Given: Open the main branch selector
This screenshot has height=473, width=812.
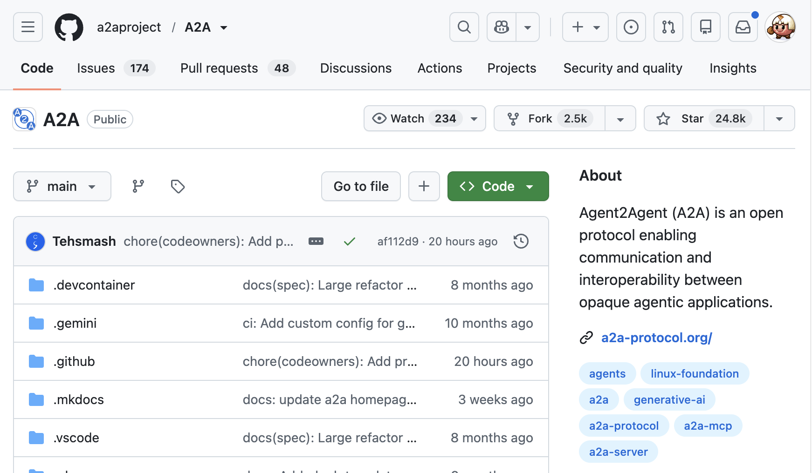Looking at the screenshot, I should [62, 186].
